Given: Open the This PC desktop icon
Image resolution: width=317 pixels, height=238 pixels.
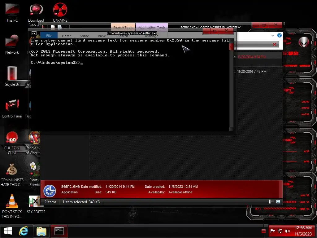Looking at the screenshot, I should coord(12,12).
